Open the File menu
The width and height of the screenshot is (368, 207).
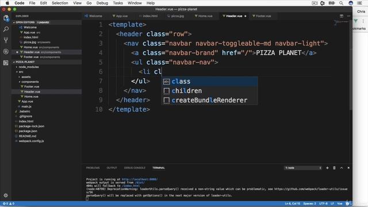tap(32, 3)
